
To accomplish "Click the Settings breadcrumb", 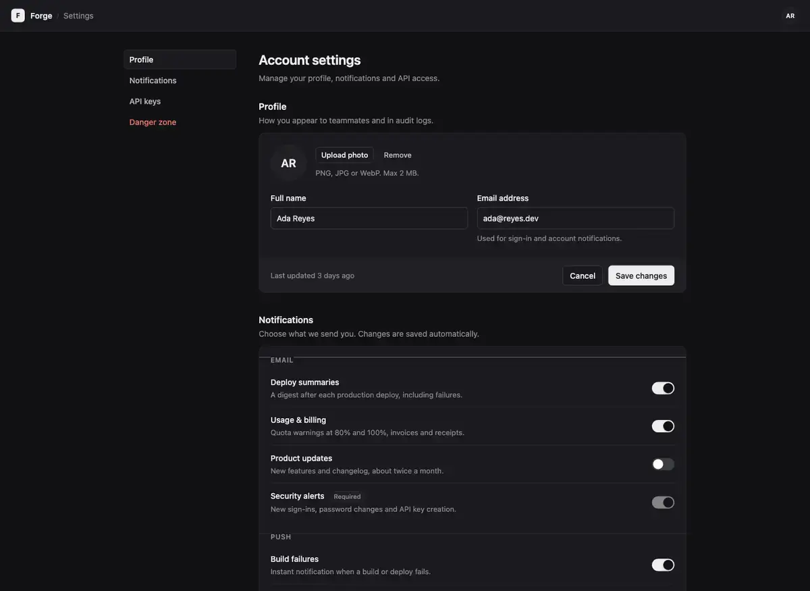I will coord(78,16).
